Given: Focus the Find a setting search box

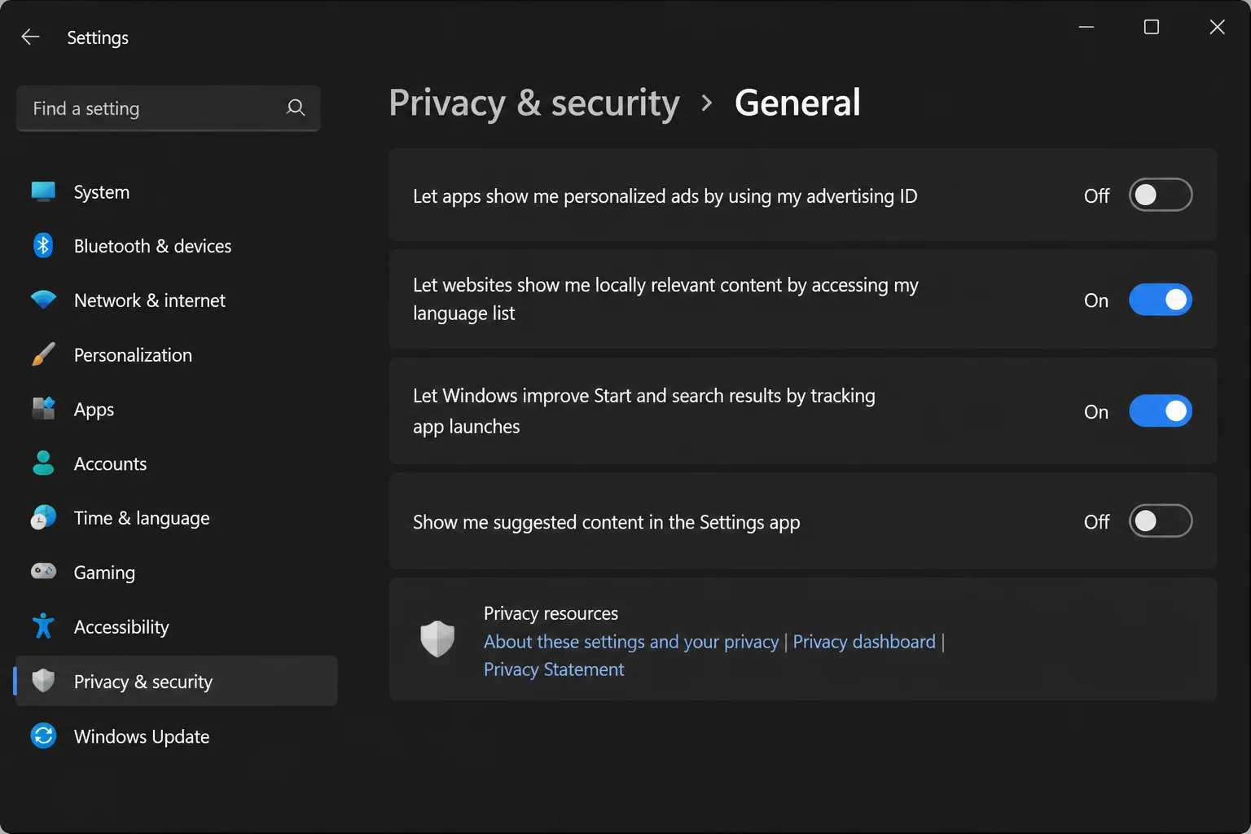Looking at the screenshot, I should coord(169,108).
